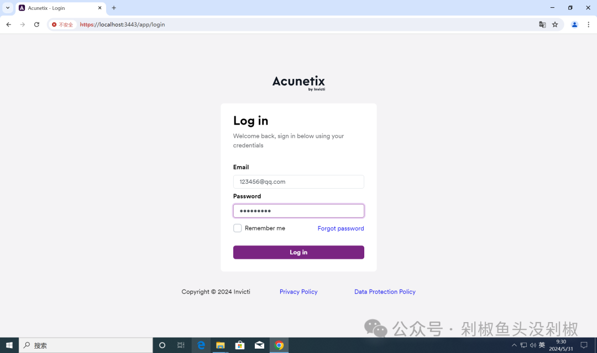Open the clock showing 9:30

pyautogui.click(x=561, y=345)
